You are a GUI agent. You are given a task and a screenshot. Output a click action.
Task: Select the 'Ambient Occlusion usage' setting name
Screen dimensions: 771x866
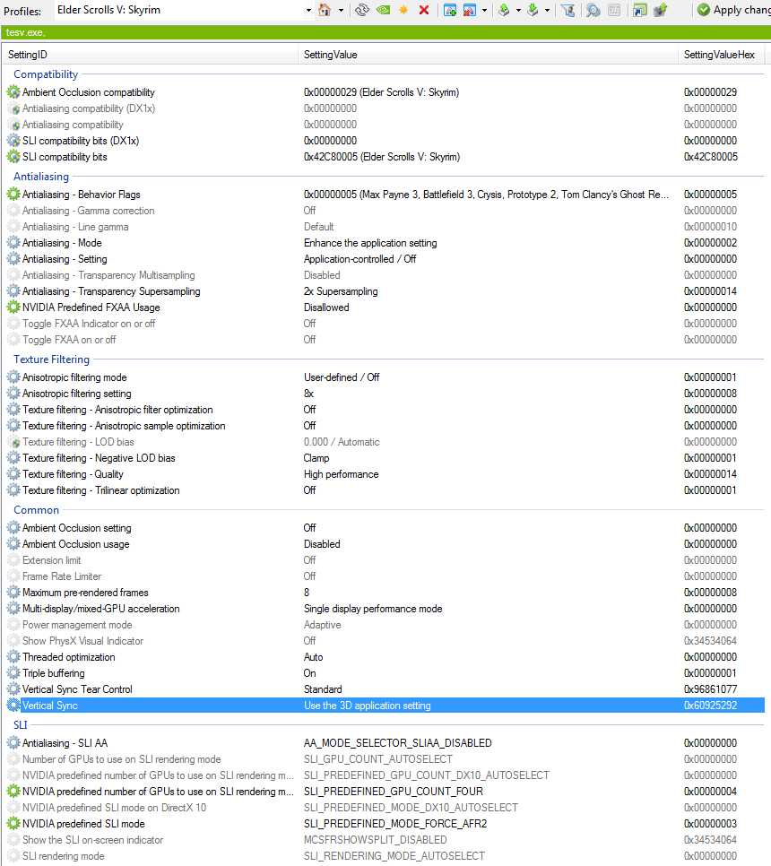click(76, 544)
